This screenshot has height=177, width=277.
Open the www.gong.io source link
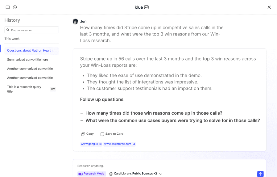91,144
